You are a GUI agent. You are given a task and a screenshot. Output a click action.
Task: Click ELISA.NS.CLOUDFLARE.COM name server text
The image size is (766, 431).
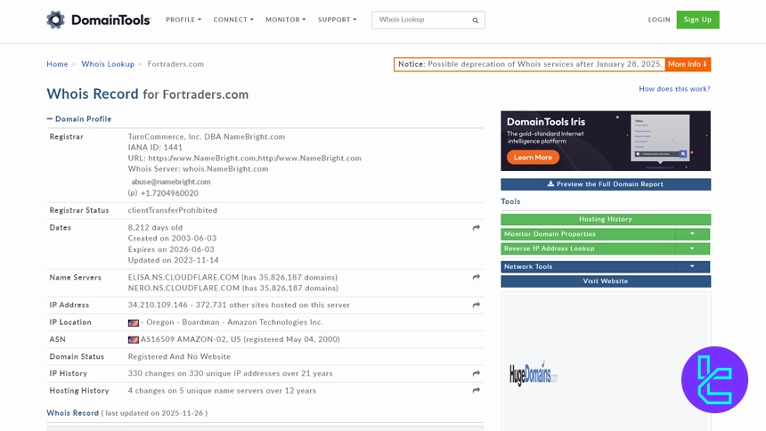183,277
